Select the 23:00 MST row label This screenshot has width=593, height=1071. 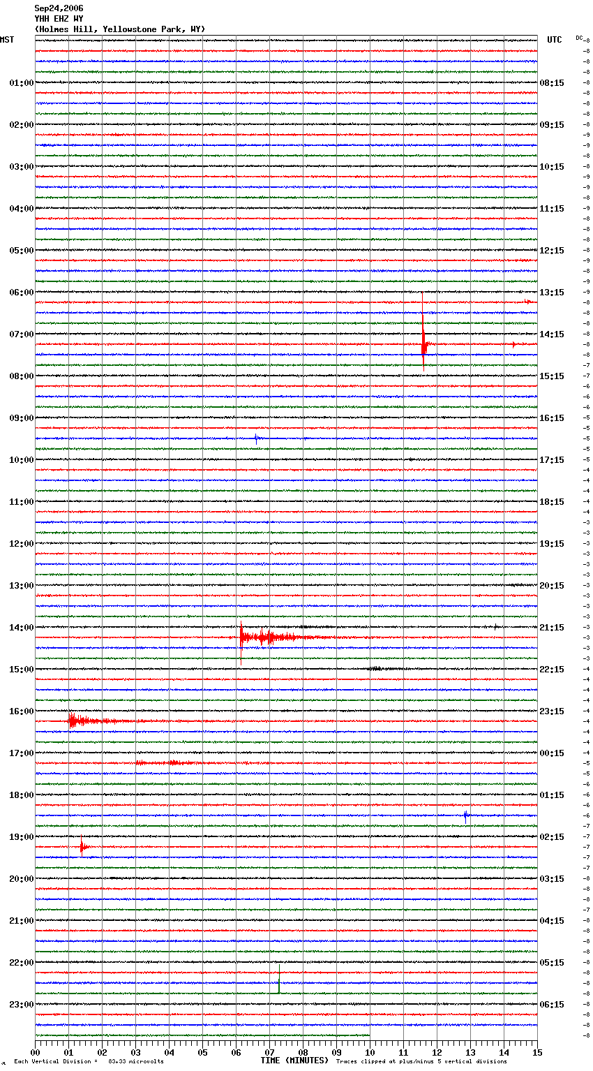pos(22,1005)
